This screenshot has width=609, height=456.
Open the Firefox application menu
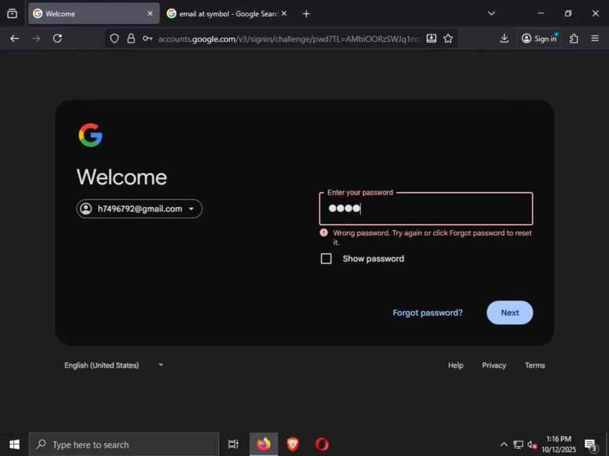pos(595,39)
